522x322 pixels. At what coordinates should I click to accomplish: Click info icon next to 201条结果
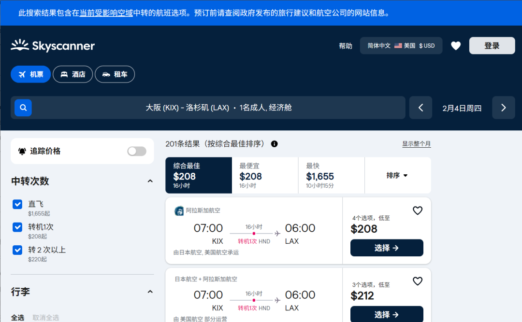pyautogui.click(x=275, y=144)
